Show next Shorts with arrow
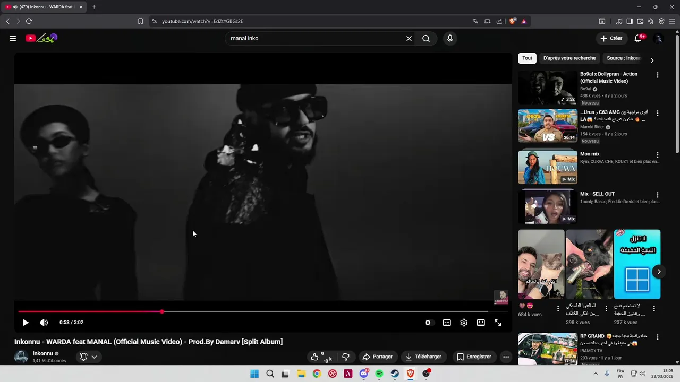The width and height of the screenshot is (680, 382). 659,272
